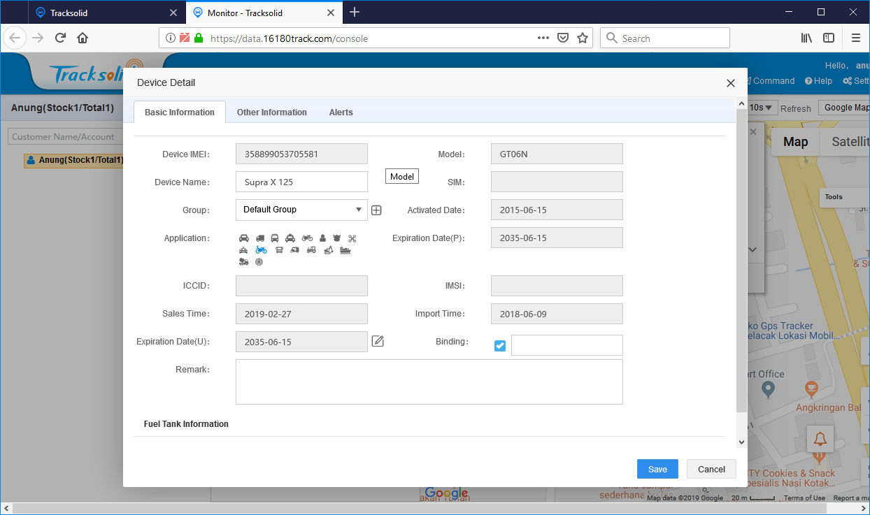Select the tractor application icon
This screenshot has width=870, height=515.
pos(311,250)
